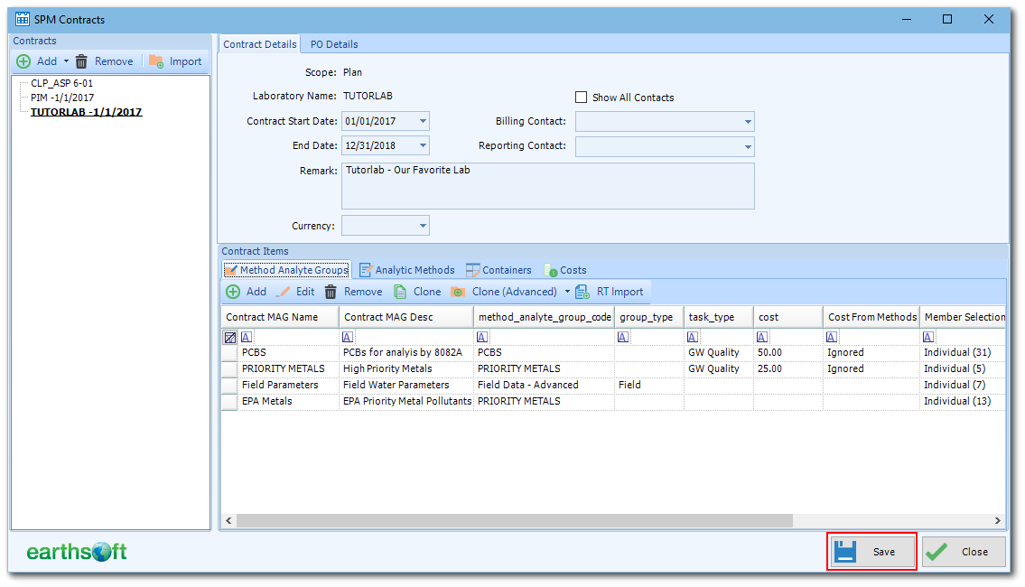1025x587 pixels.
Task: Expand the Reporting Contact dropdown
Action: click(748, 146)
